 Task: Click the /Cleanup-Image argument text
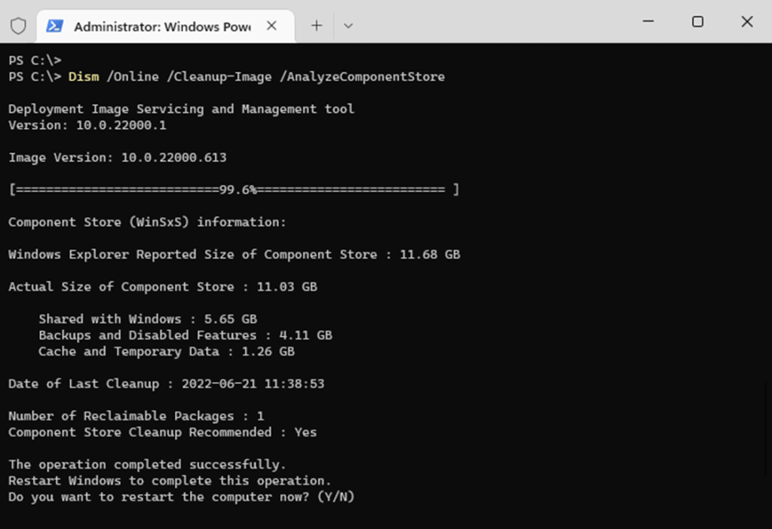pos(219,77)
